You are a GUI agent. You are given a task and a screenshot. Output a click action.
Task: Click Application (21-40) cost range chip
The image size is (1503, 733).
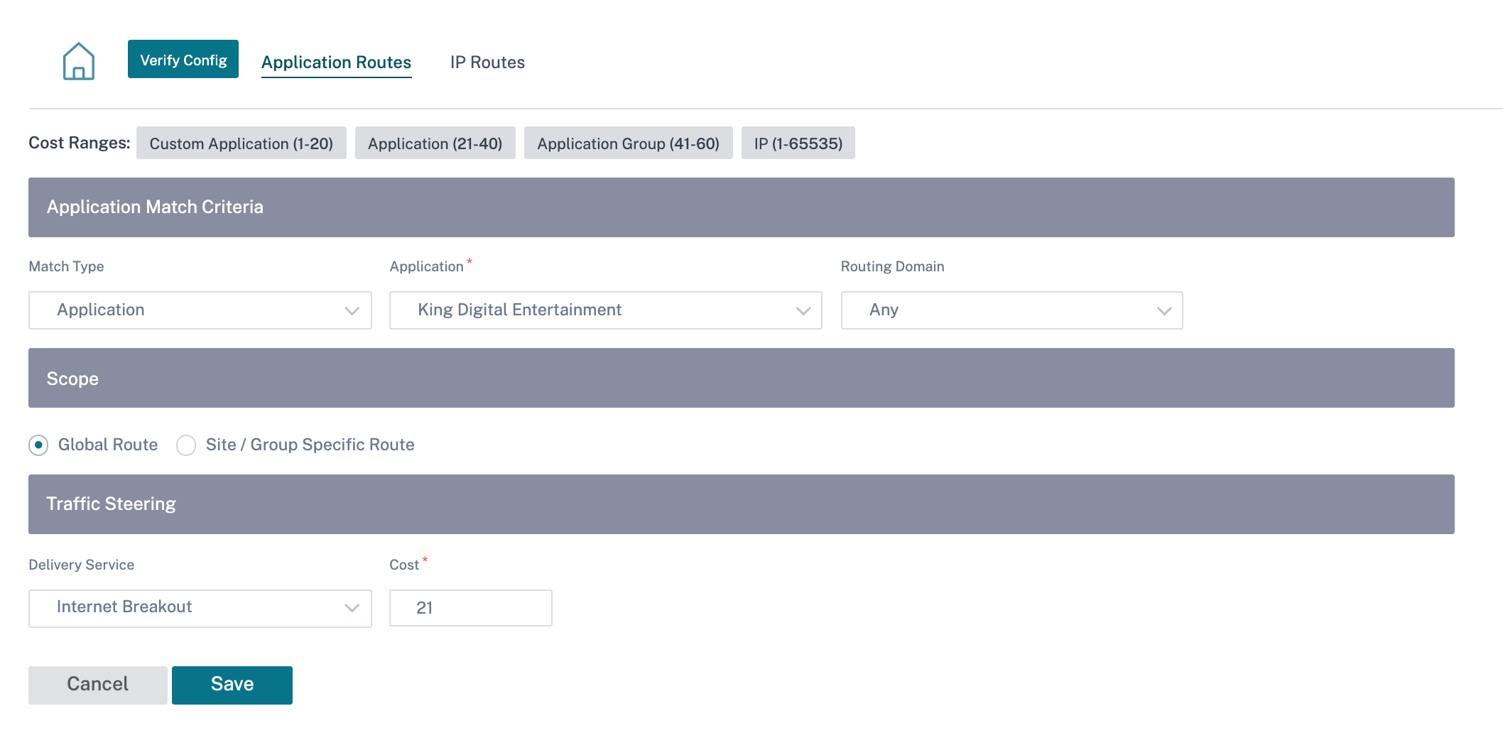(x=435, y=143)
